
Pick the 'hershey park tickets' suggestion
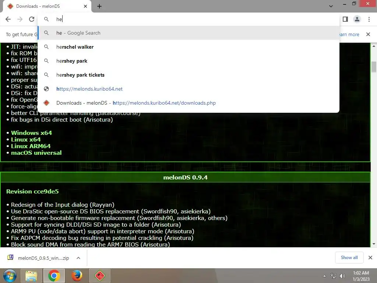point(188,75)
